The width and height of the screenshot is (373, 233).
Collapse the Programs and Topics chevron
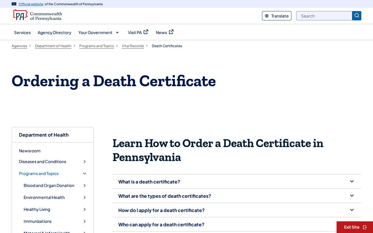tap(85, 174)
